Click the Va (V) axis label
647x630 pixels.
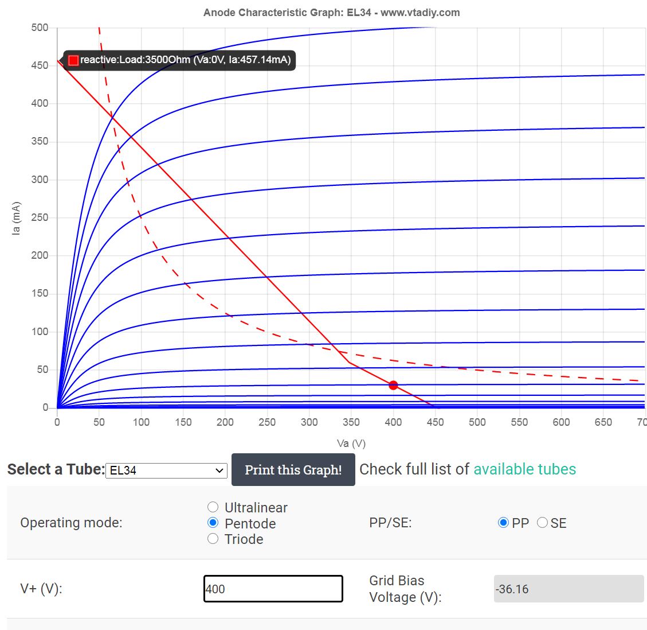(351, 444)
